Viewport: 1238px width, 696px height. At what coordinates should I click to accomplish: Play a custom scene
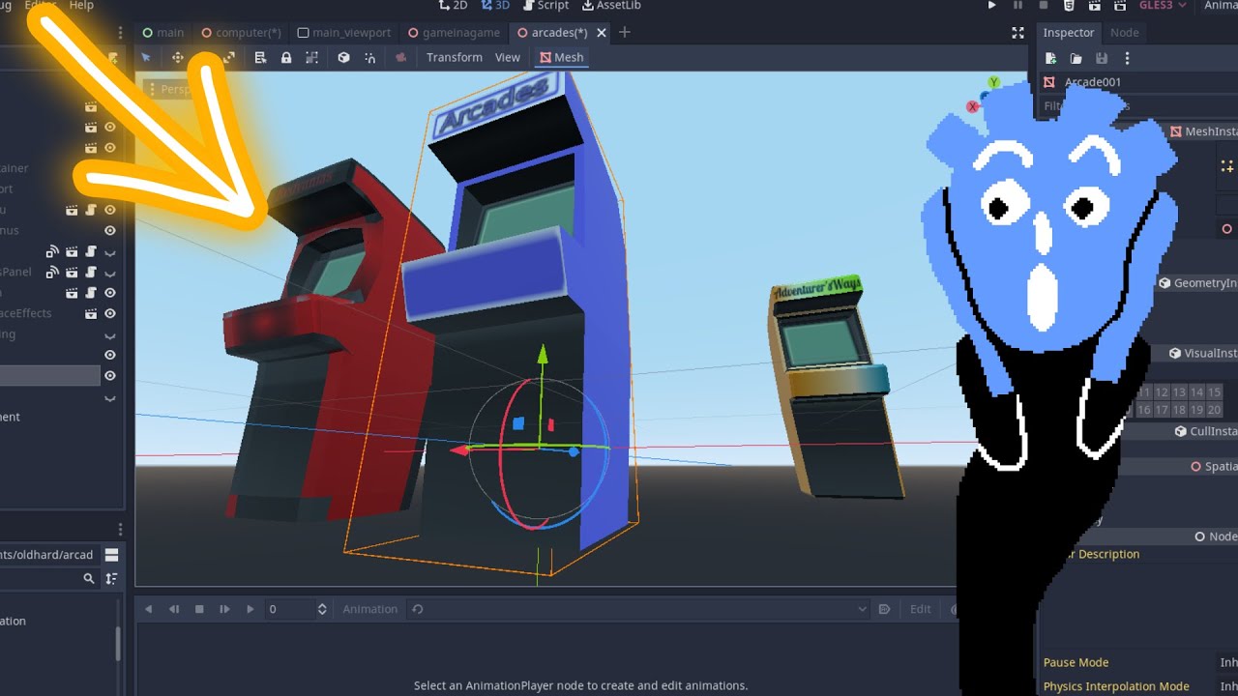pos(1118,6)
